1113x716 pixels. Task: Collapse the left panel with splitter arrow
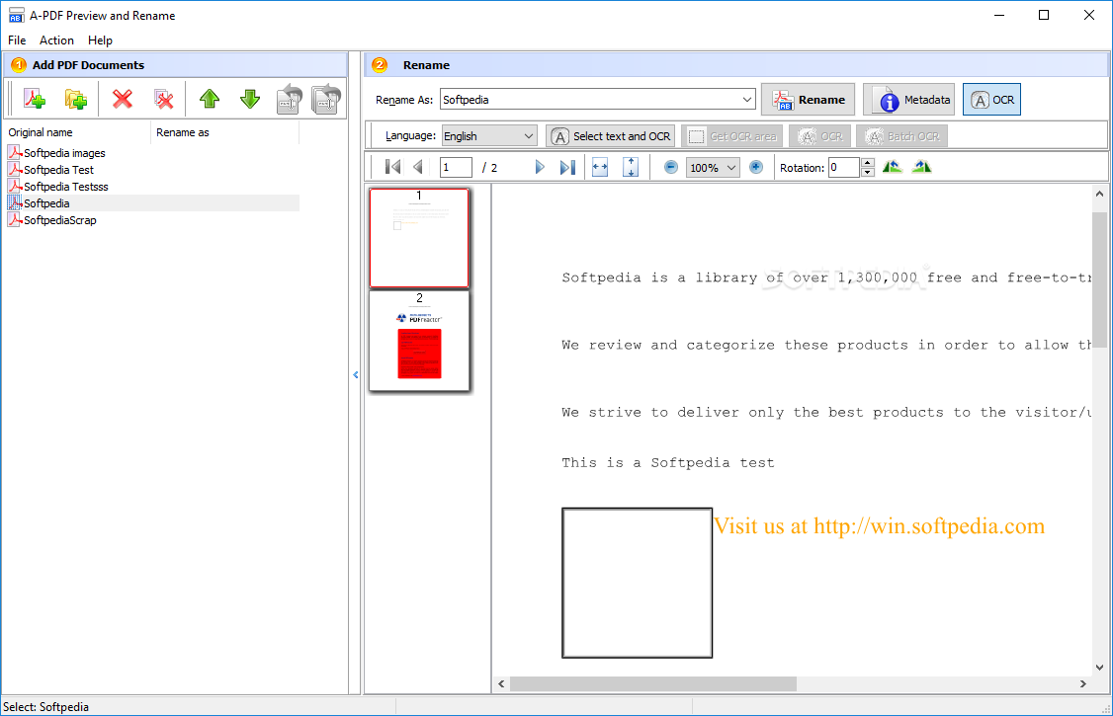[x=356, y=374]
